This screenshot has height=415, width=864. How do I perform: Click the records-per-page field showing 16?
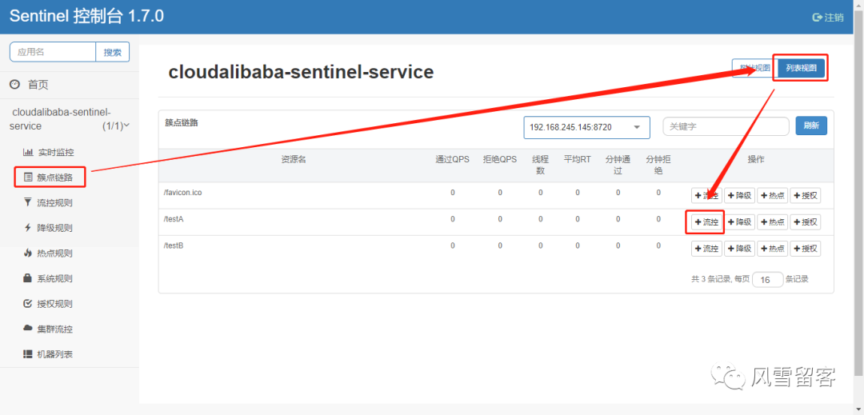(767, 280)
